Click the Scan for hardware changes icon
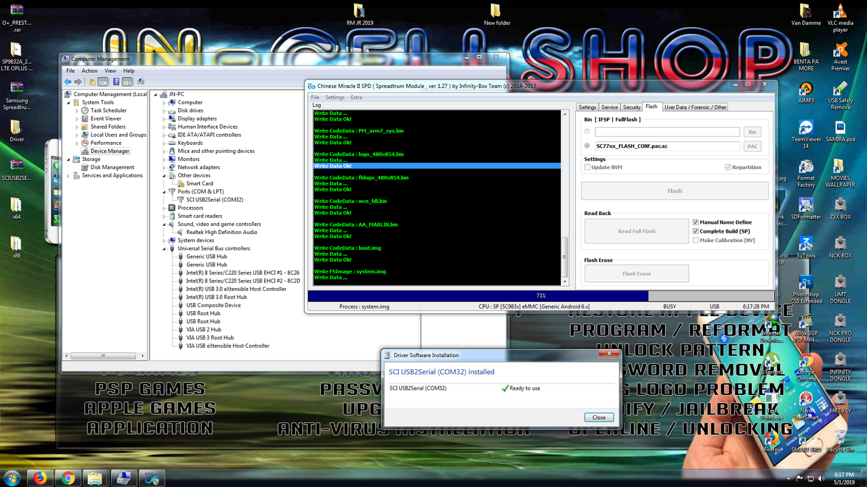This screenshot has width=867, height=487. tap(140, 82)
